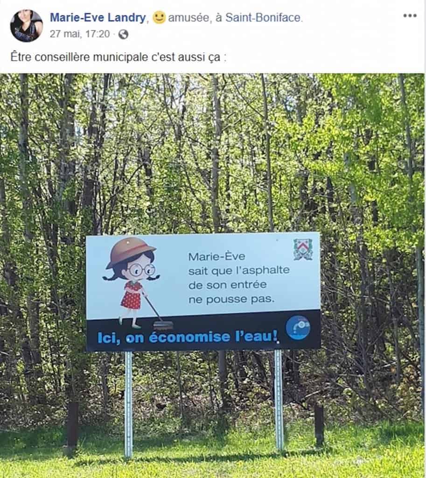This screenshot has width=426, height=478.
Task: Click the municipal coat of arms on sign
Action: click(303, 249)
